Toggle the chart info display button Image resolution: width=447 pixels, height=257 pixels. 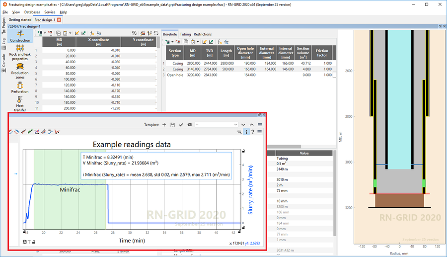click(x=246, y=132)
